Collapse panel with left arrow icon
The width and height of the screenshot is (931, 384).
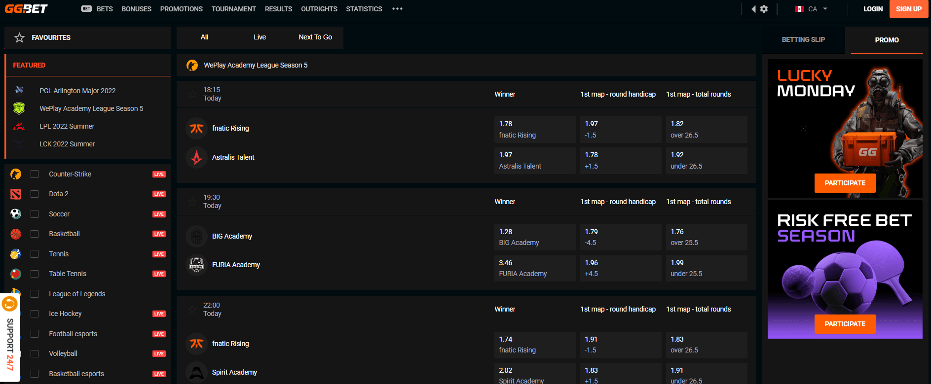[753, 9]
